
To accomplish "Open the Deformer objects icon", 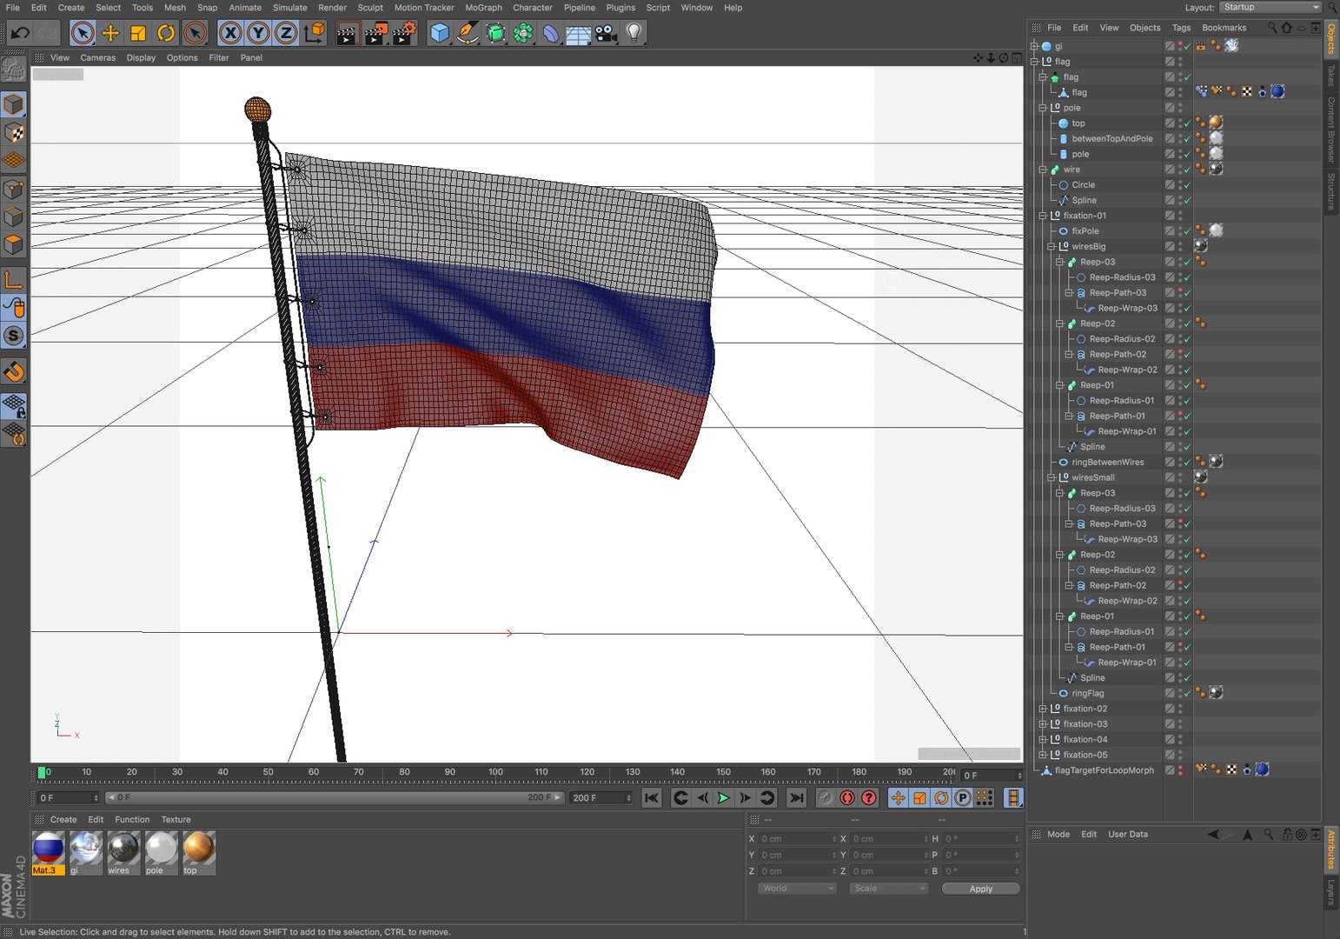I will (x=551, y=33).
